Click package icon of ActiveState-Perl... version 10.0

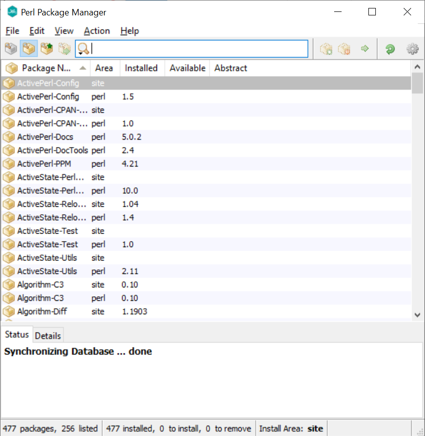[x=8, y=190]
